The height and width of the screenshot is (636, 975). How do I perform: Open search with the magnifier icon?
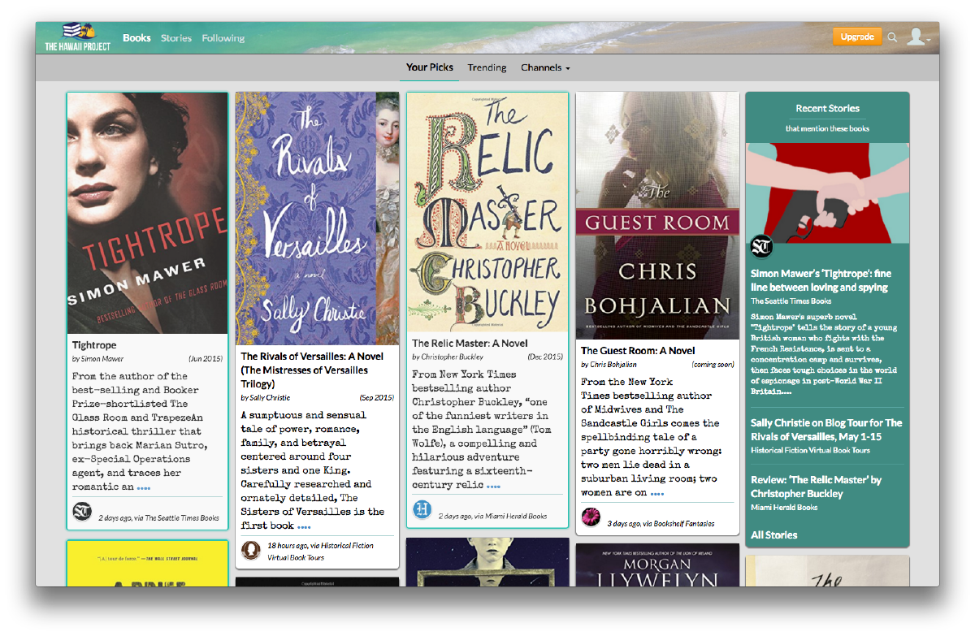click(892, 37)
